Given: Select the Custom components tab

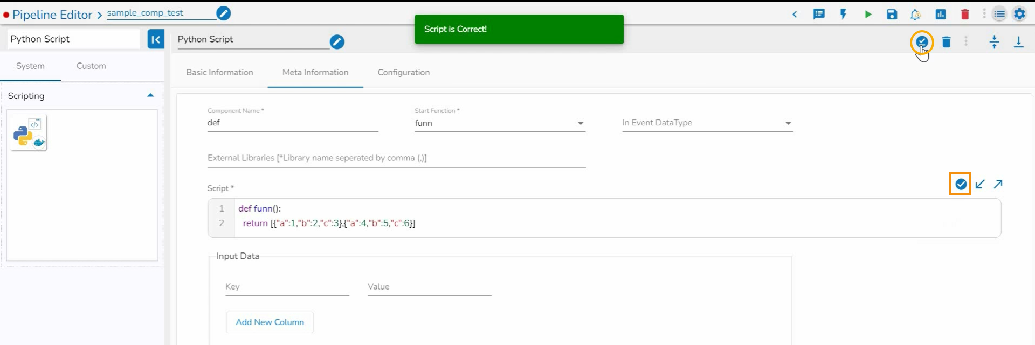Looking at the screenshot, I should [x=91, y=66].
